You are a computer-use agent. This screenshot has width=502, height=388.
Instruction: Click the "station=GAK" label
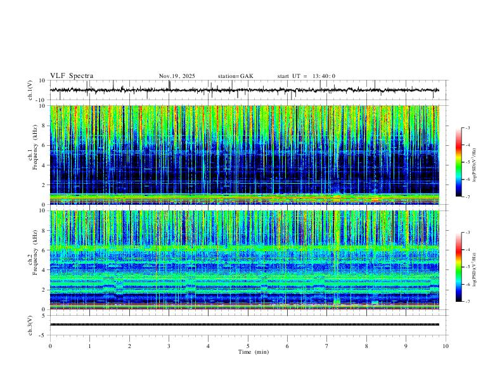pyautogui.click(x=235, y=76)
